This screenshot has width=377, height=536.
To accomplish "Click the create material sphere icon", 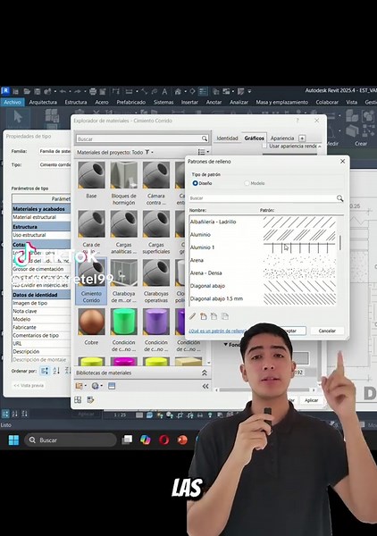I will pos(95,386).
